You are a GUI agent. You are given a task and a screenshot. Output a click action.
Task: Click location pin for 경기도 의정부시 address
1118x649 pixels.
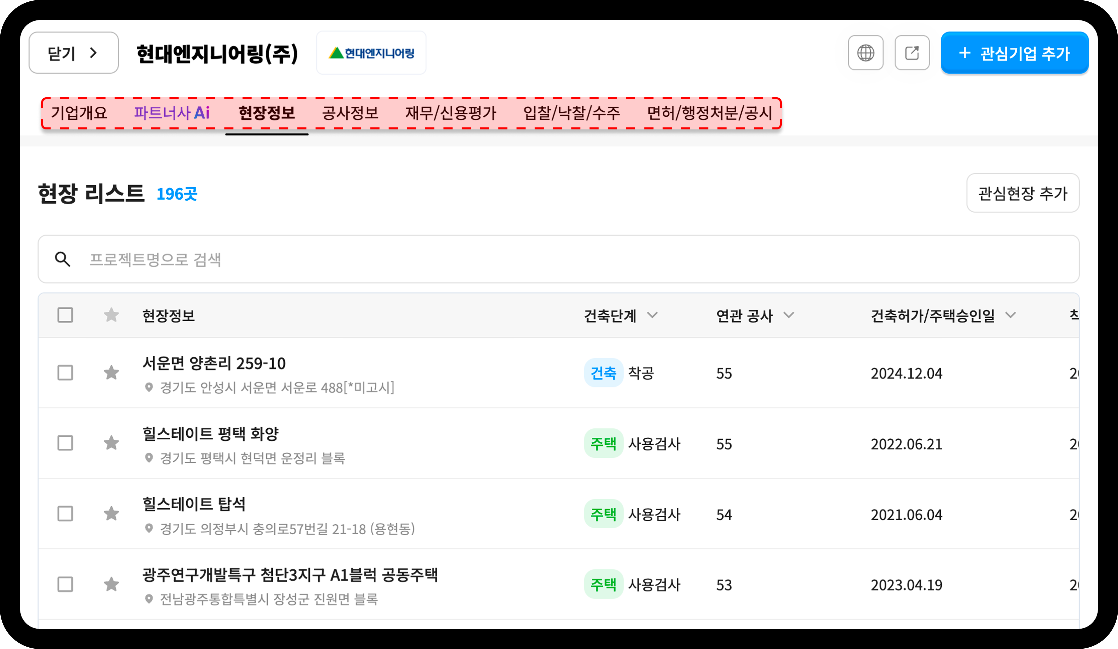tap(149, 528)
